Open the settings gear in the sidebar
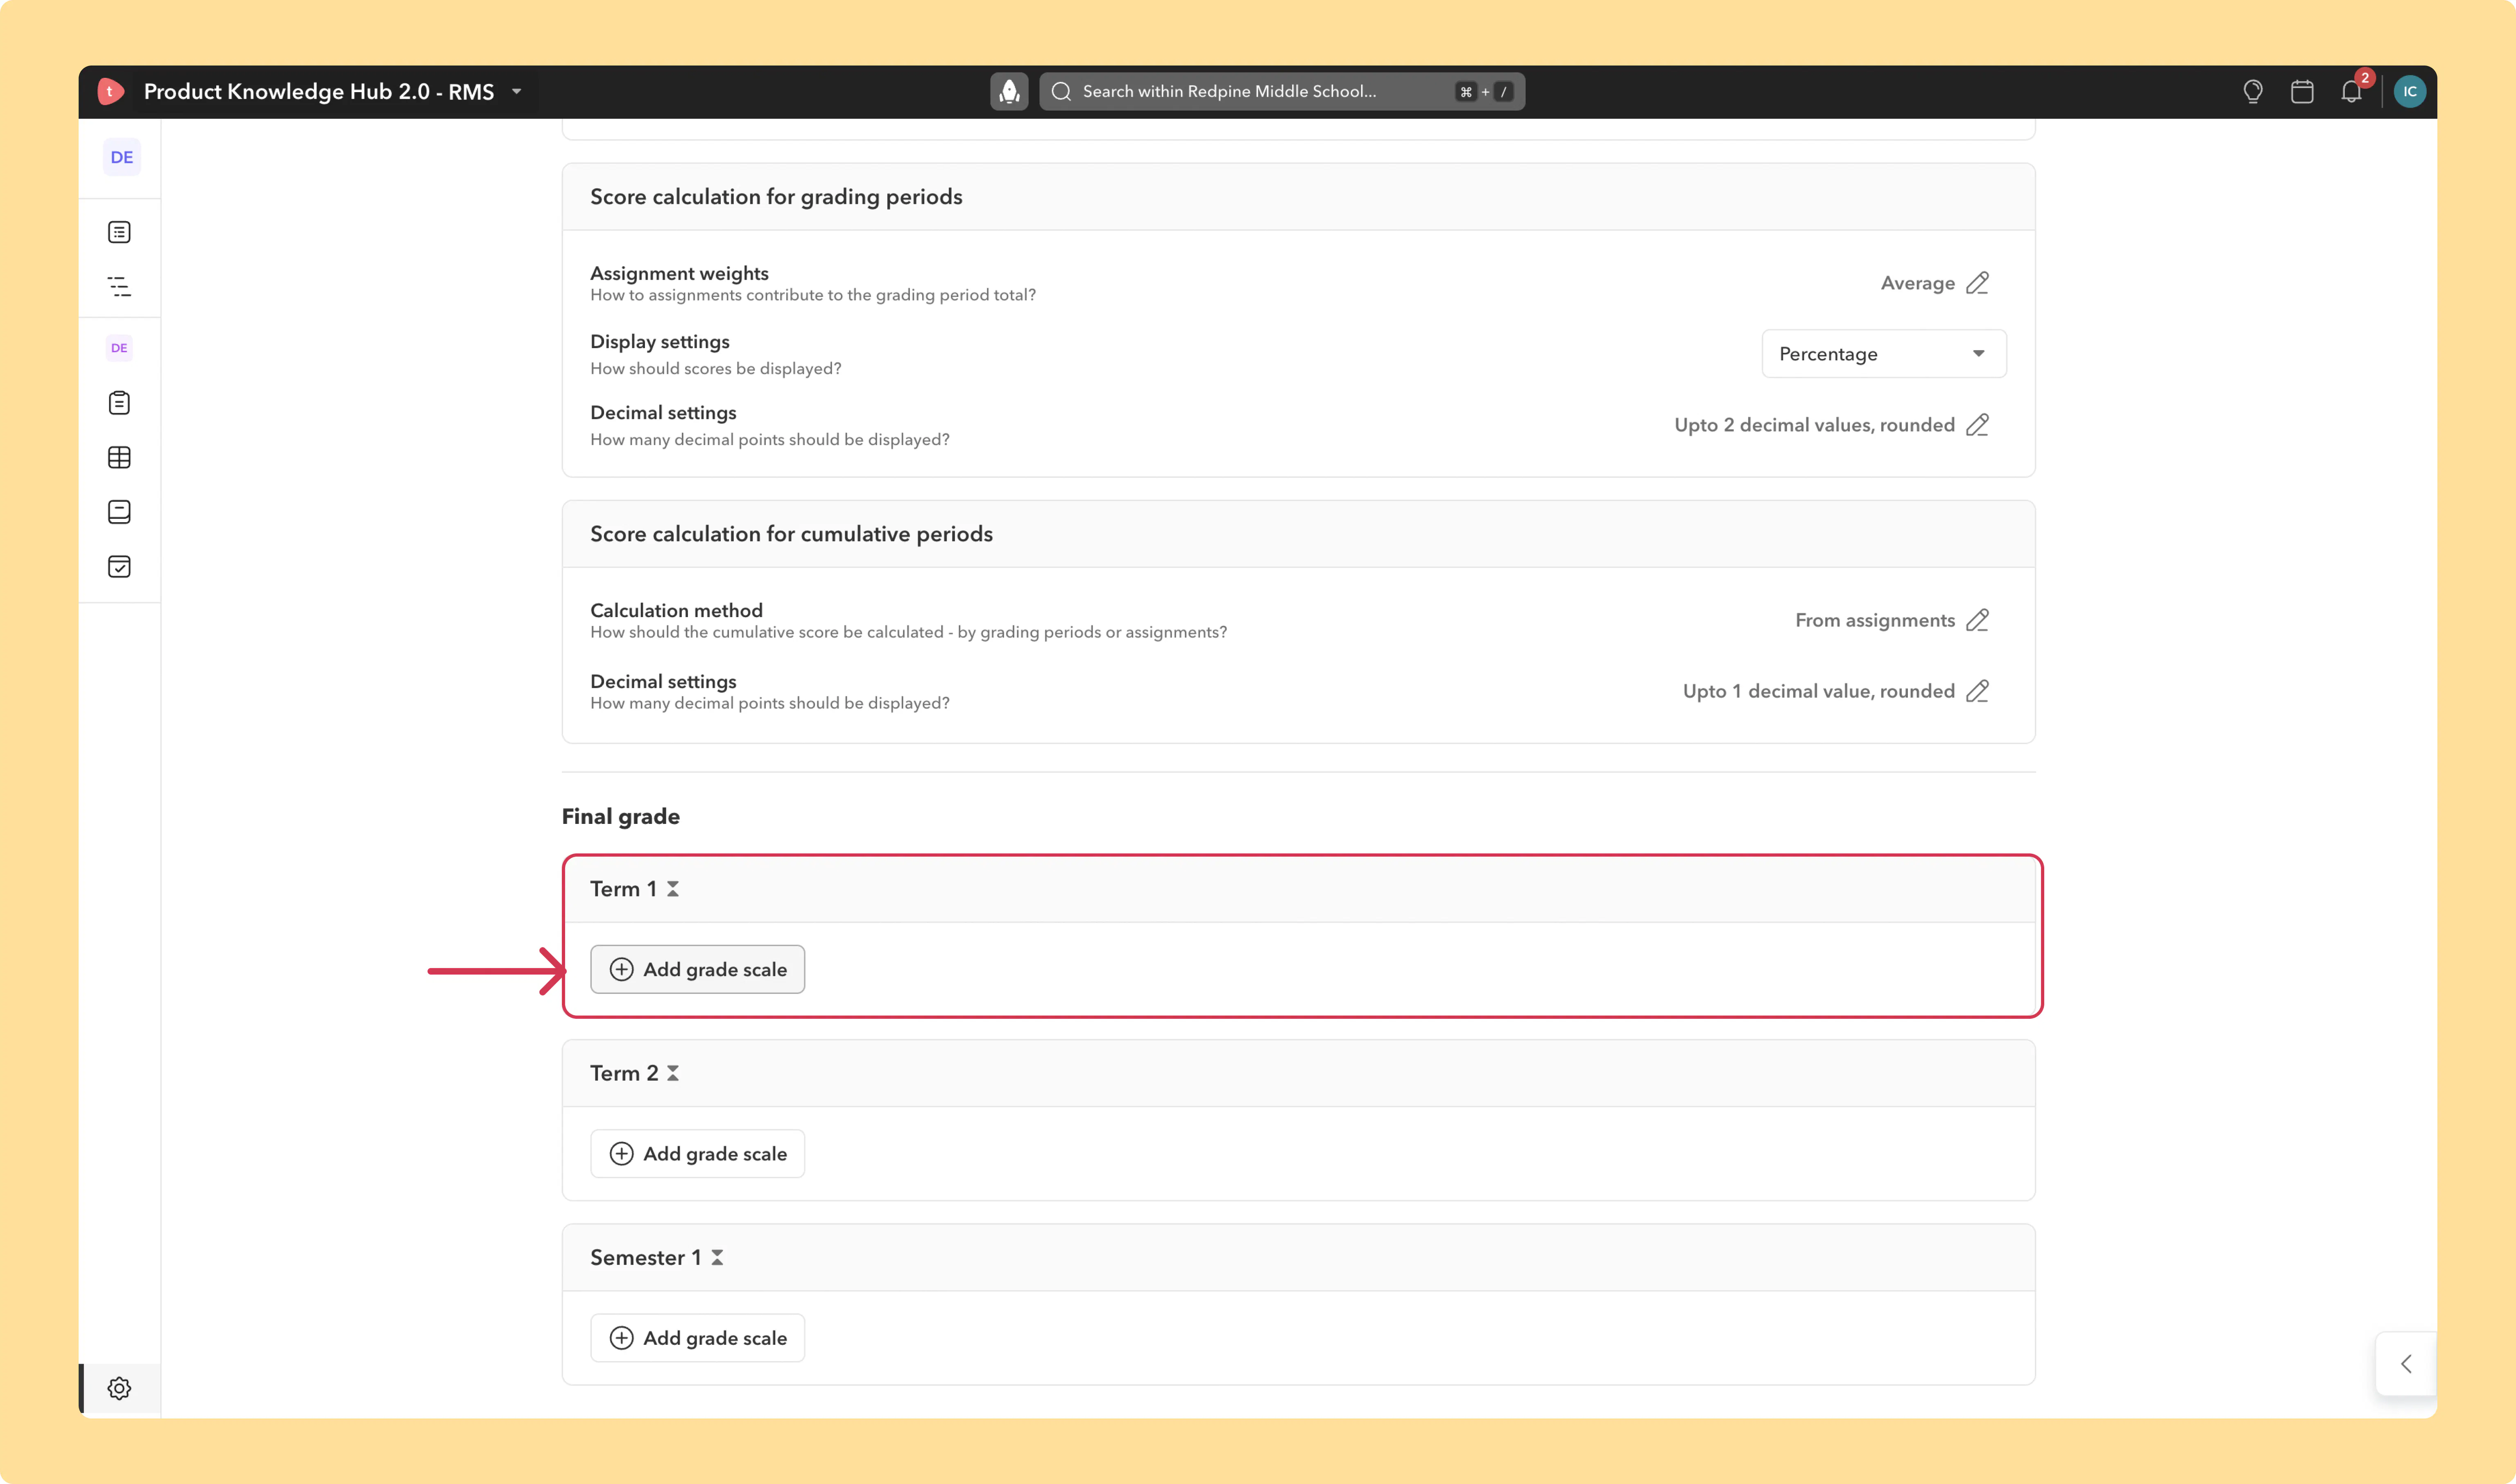Image resolution: width=2516 pixels, height=1484 pixels. 119,1388
